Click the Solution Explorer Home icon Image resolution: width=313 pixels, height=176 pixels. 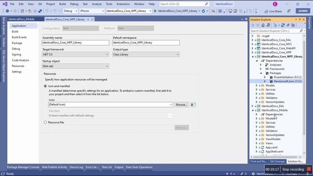click(x=263, y=25)
